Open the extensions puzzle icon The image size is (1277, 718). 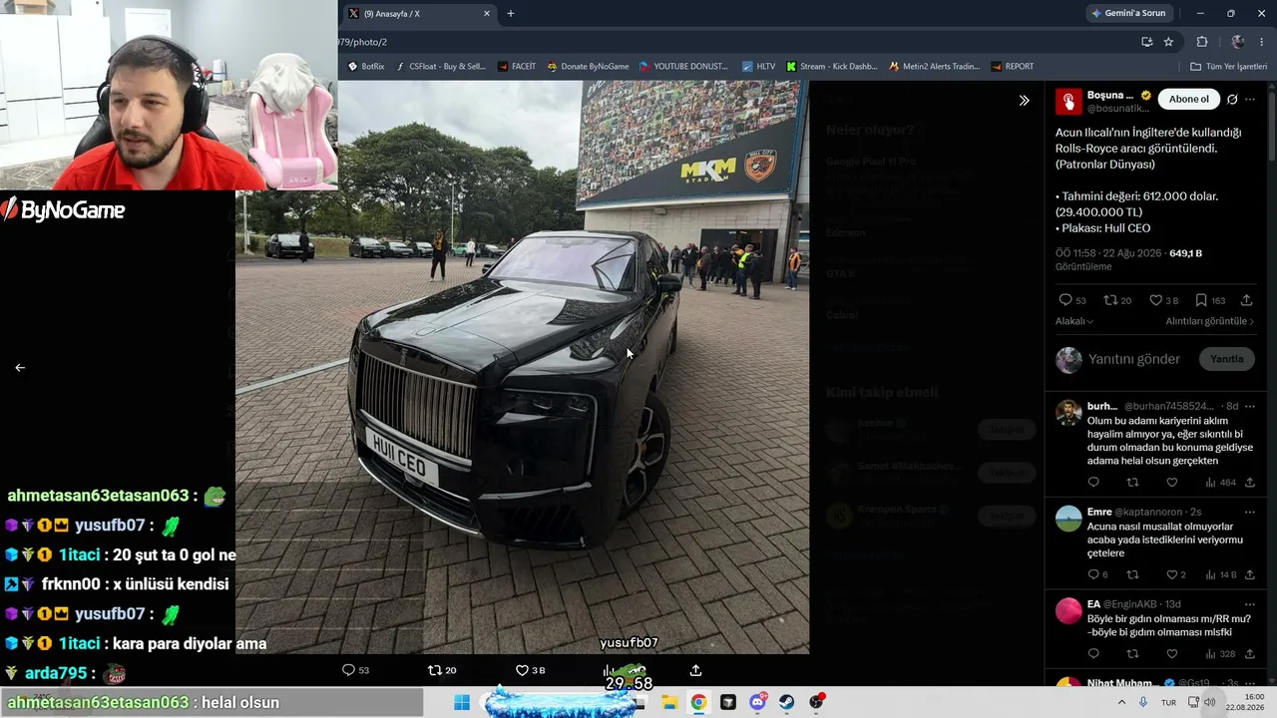pyautogui.click(x=1202, y=42)
